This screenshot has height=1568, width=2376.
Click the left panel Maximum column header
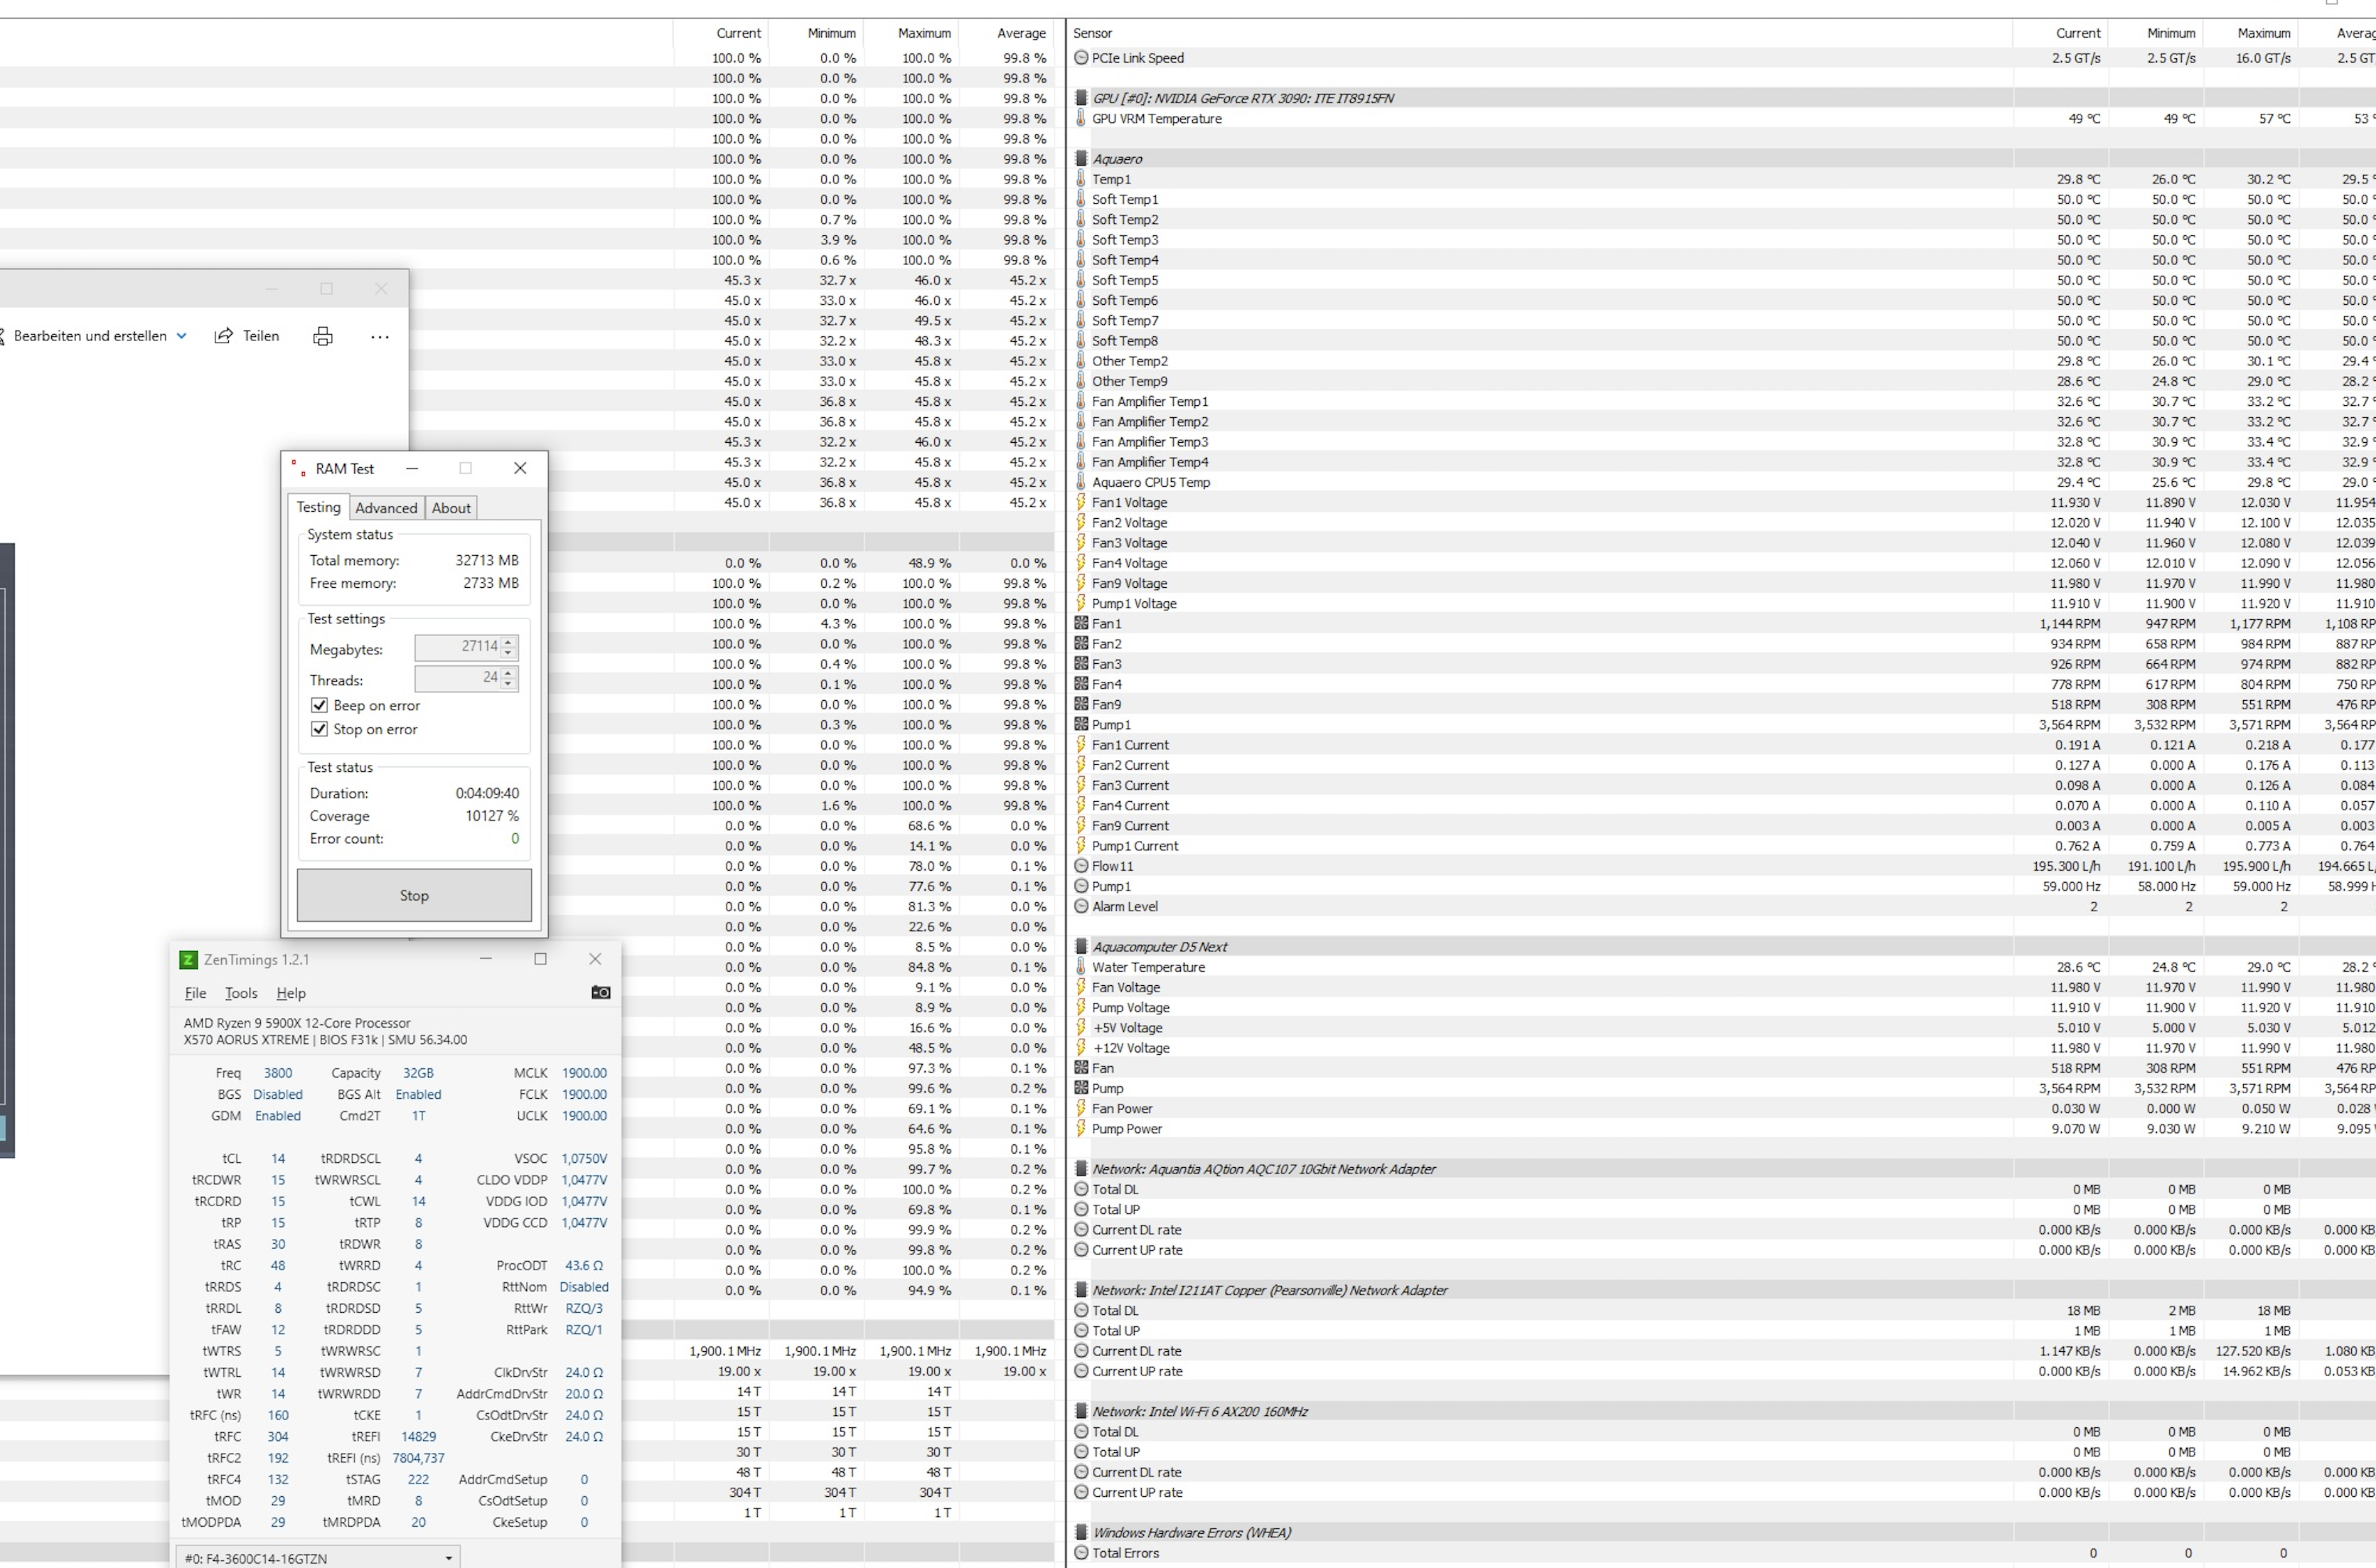[x=911, y=33]
